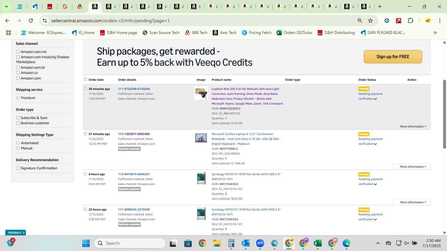Close the Feedback badge
447x251 pixels.
[24, 233]
